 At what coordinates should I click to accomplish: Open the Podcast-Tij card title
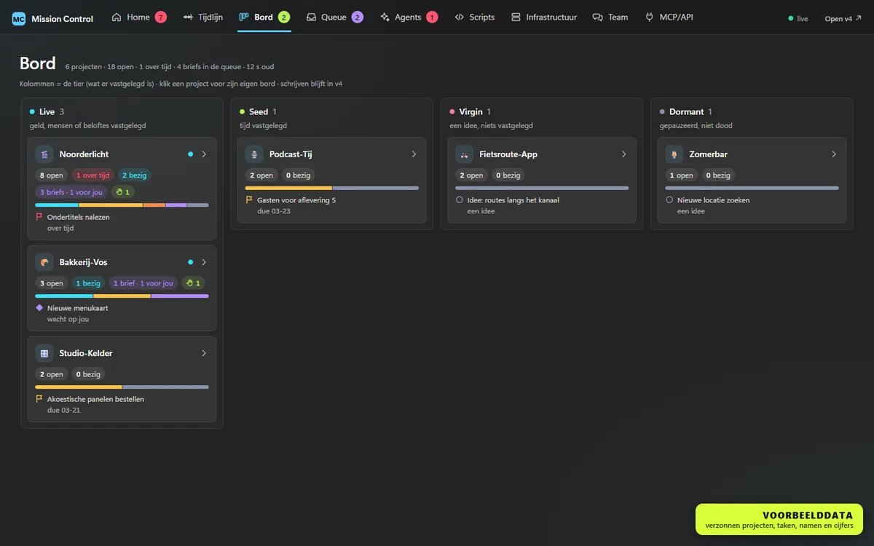tap(291, 154)
